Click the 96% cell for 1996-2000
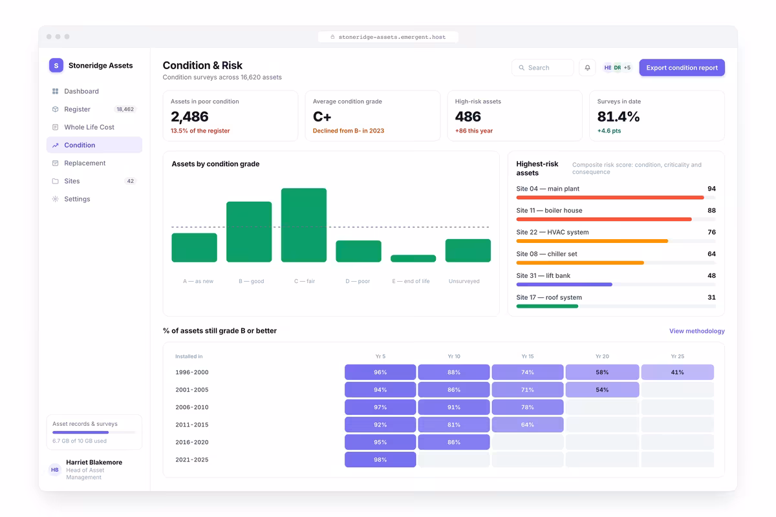The width and height of the screenshot is (776, 517). coord(380,372)
